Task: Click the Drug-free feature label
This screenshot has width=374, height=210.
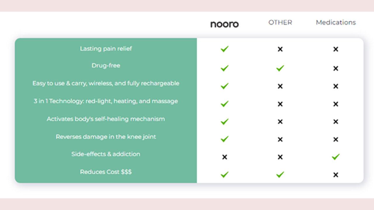Action: [106, 66]
